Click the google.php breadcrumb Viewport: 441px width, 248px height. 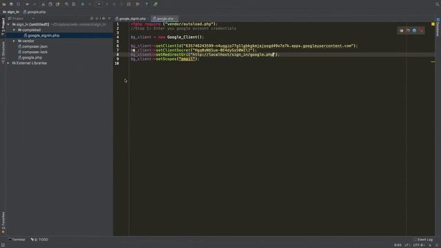(x=34, y=12)
